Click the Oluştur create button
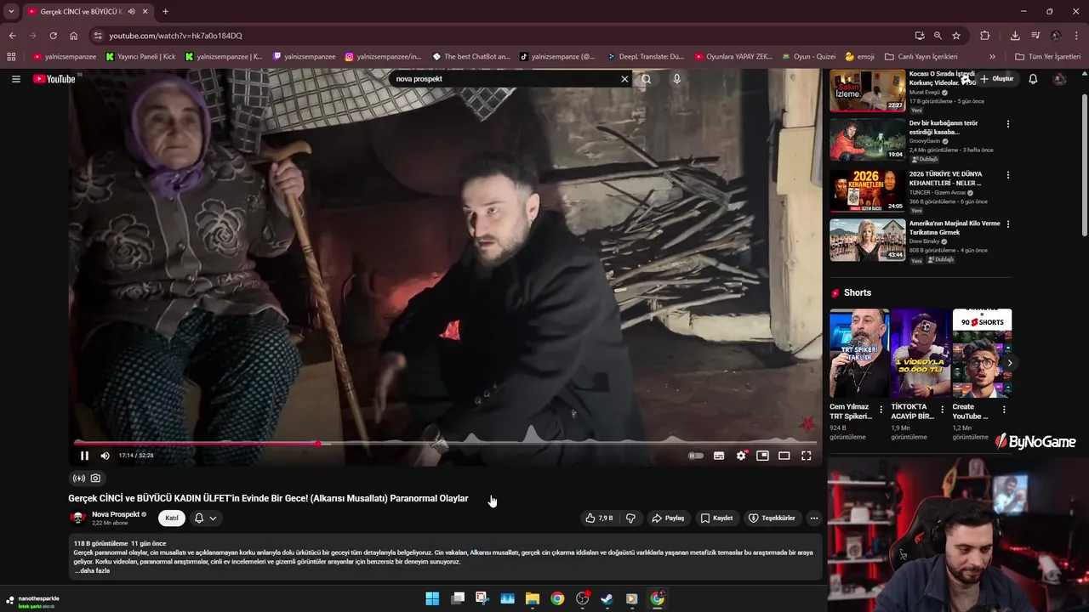This screenshot has width=1089, height=612. click(997, 79)
